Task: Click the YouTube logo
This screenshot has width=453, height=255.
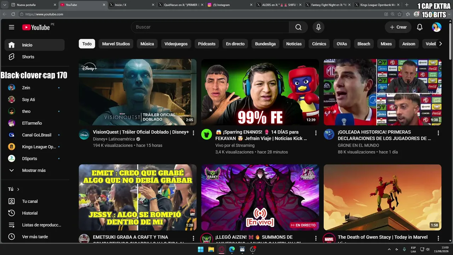Action: (36, 27)
